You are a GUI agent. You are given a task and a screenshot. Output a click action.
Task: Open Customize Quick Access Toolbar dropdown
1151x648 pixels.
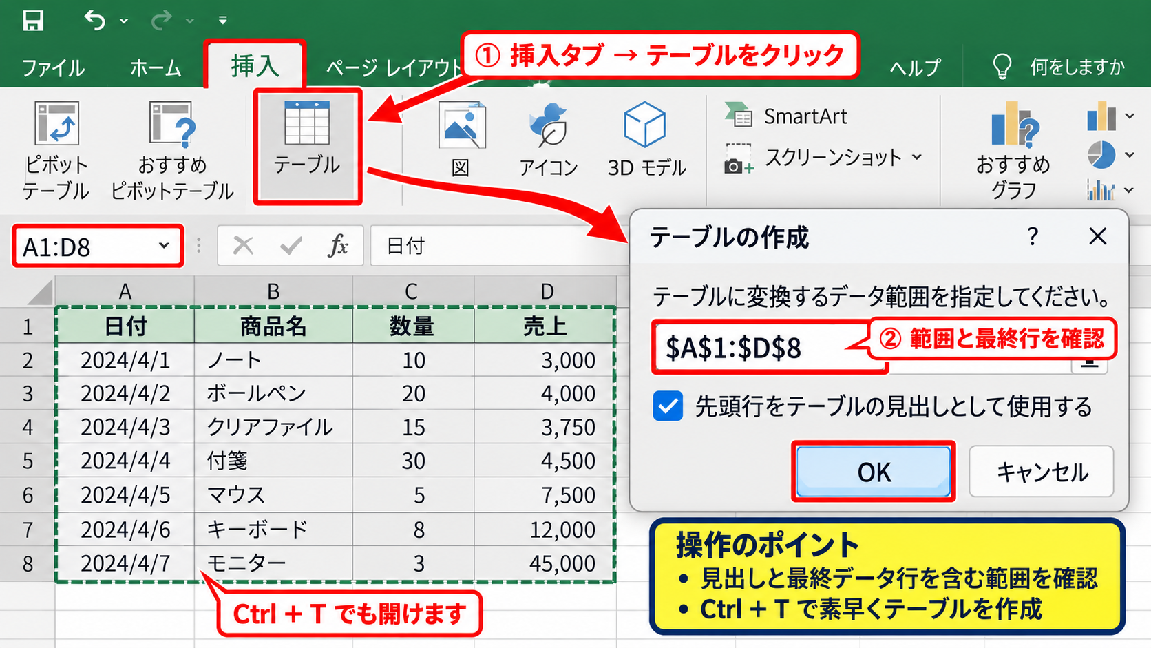[x=222, y=21]
